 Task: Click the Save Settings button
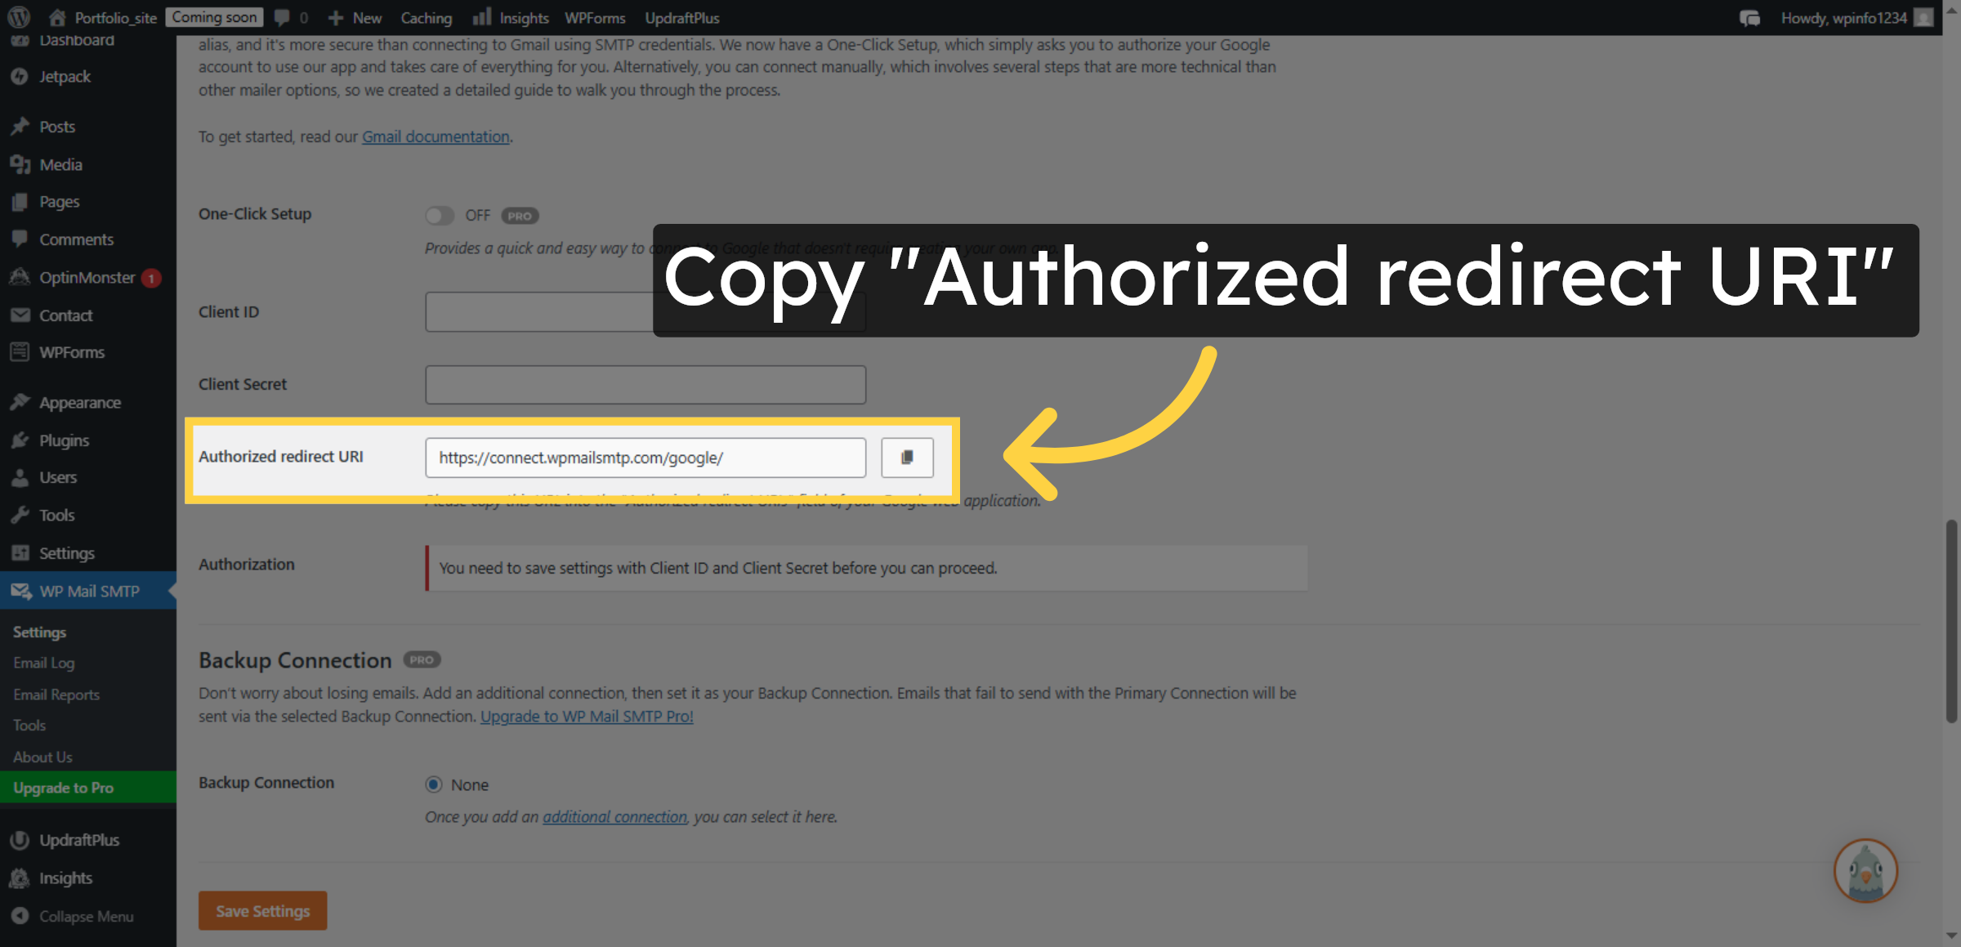[x=262, y=910]
